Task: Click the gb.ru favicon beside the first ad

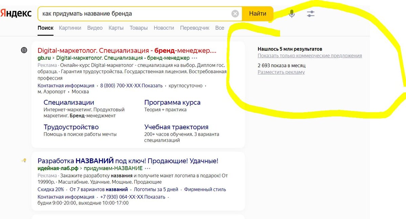Action: (24, 50)
